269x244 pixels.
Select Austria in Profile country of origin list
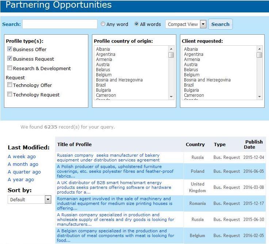point(103,65)
